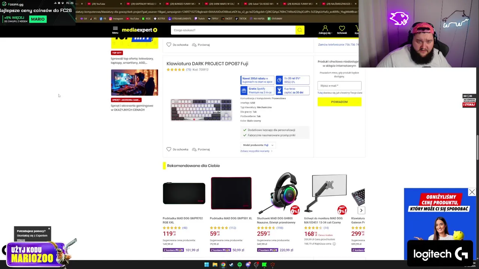Open the Schowek heart icon in header

tap(342, 30)
